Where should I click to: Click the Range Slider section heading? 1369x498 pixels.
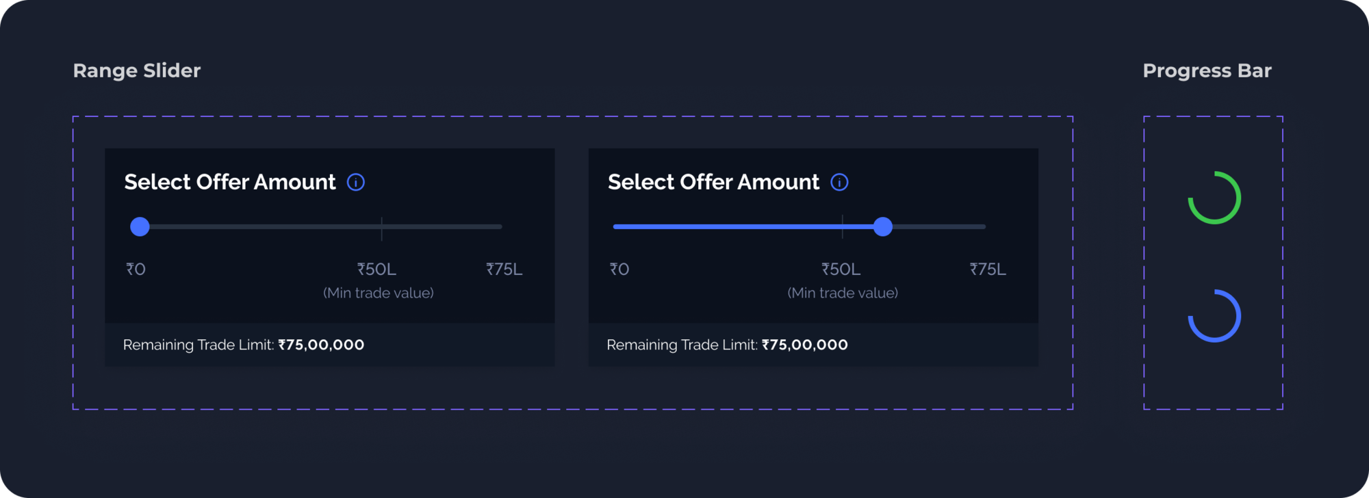coord(137,70)
